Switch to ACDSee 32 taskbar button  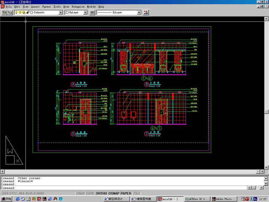tap(196, 199)
